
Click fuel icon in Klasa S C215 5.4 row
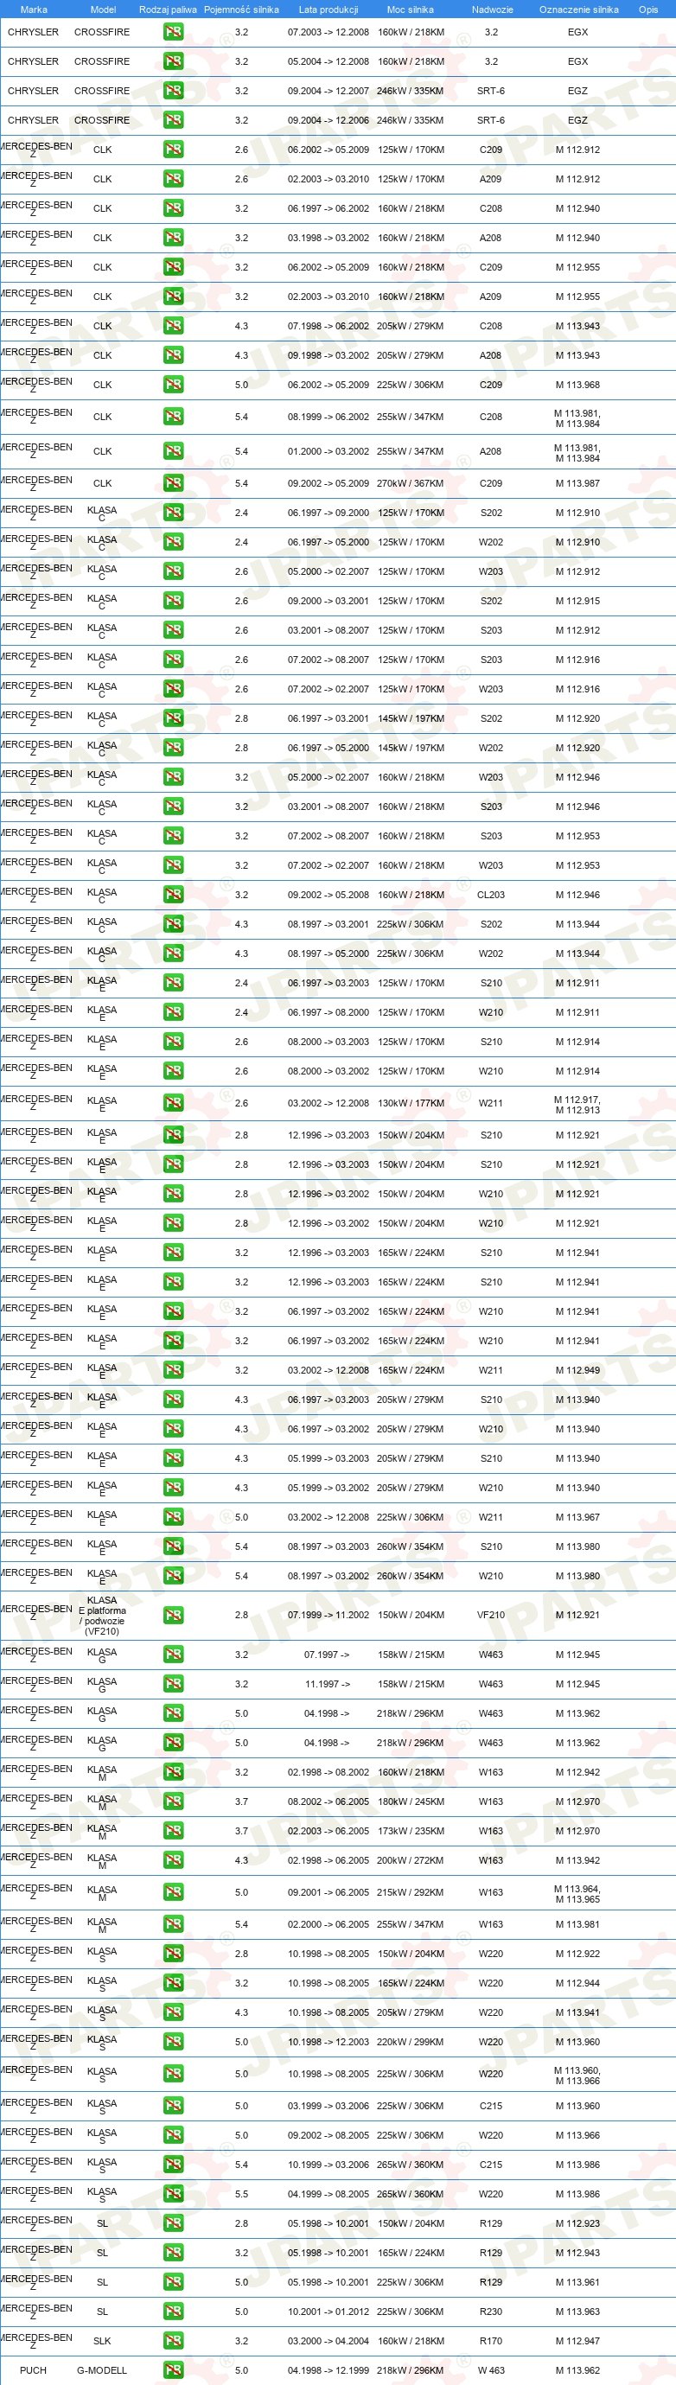pyautogui.click(x=173, y=2165)
